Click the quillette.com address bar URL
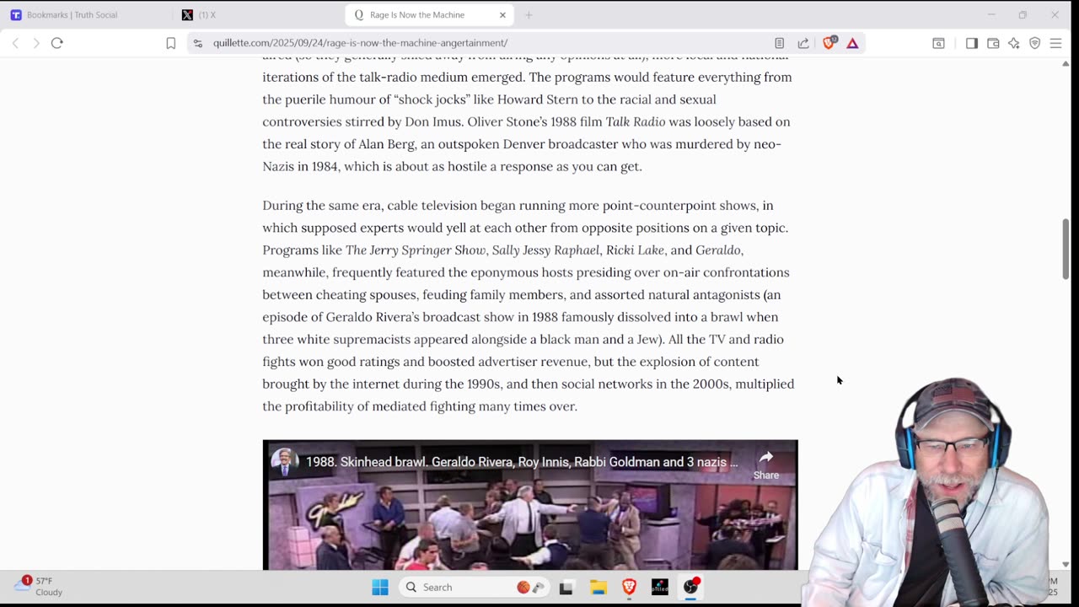 point(360,43)
